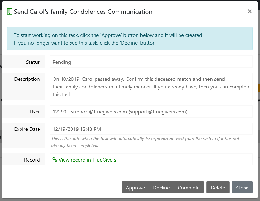Click the Status label
This screenshot has width=260, height=201.
[33, 62]
